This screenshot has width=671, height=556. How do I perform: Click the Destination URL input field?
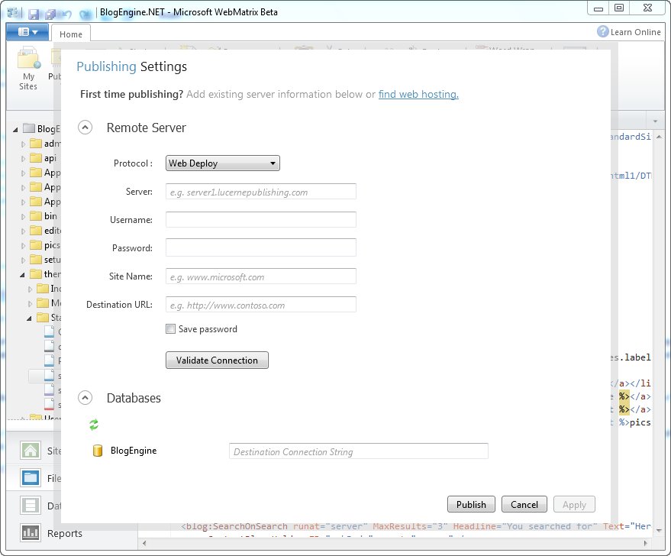coord(261,304)
